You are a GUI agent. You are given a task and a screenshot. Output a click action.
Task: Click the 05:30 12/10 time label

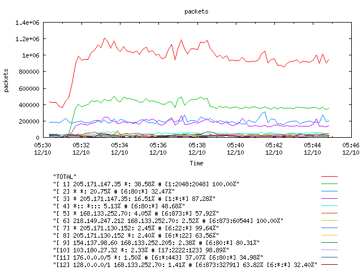point(43,149)
